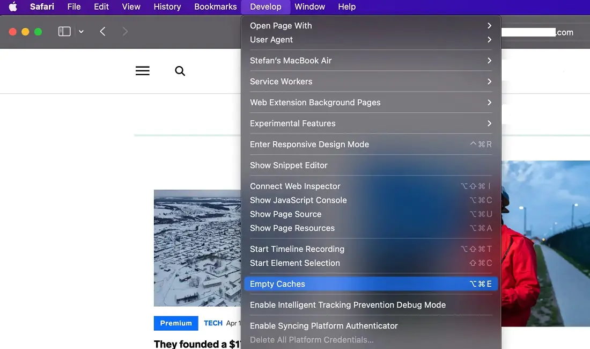The height and width of the screenshot is (349, 590).
Task: Open the snowy aerial town article thumbnail
Action: [197, 248]
